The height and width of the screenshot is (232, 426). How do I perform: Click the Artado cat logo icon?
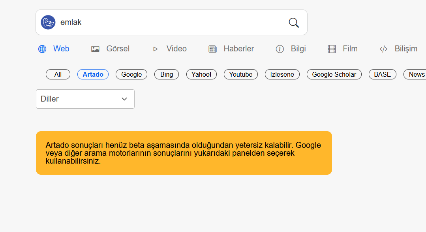pos(48,22)
